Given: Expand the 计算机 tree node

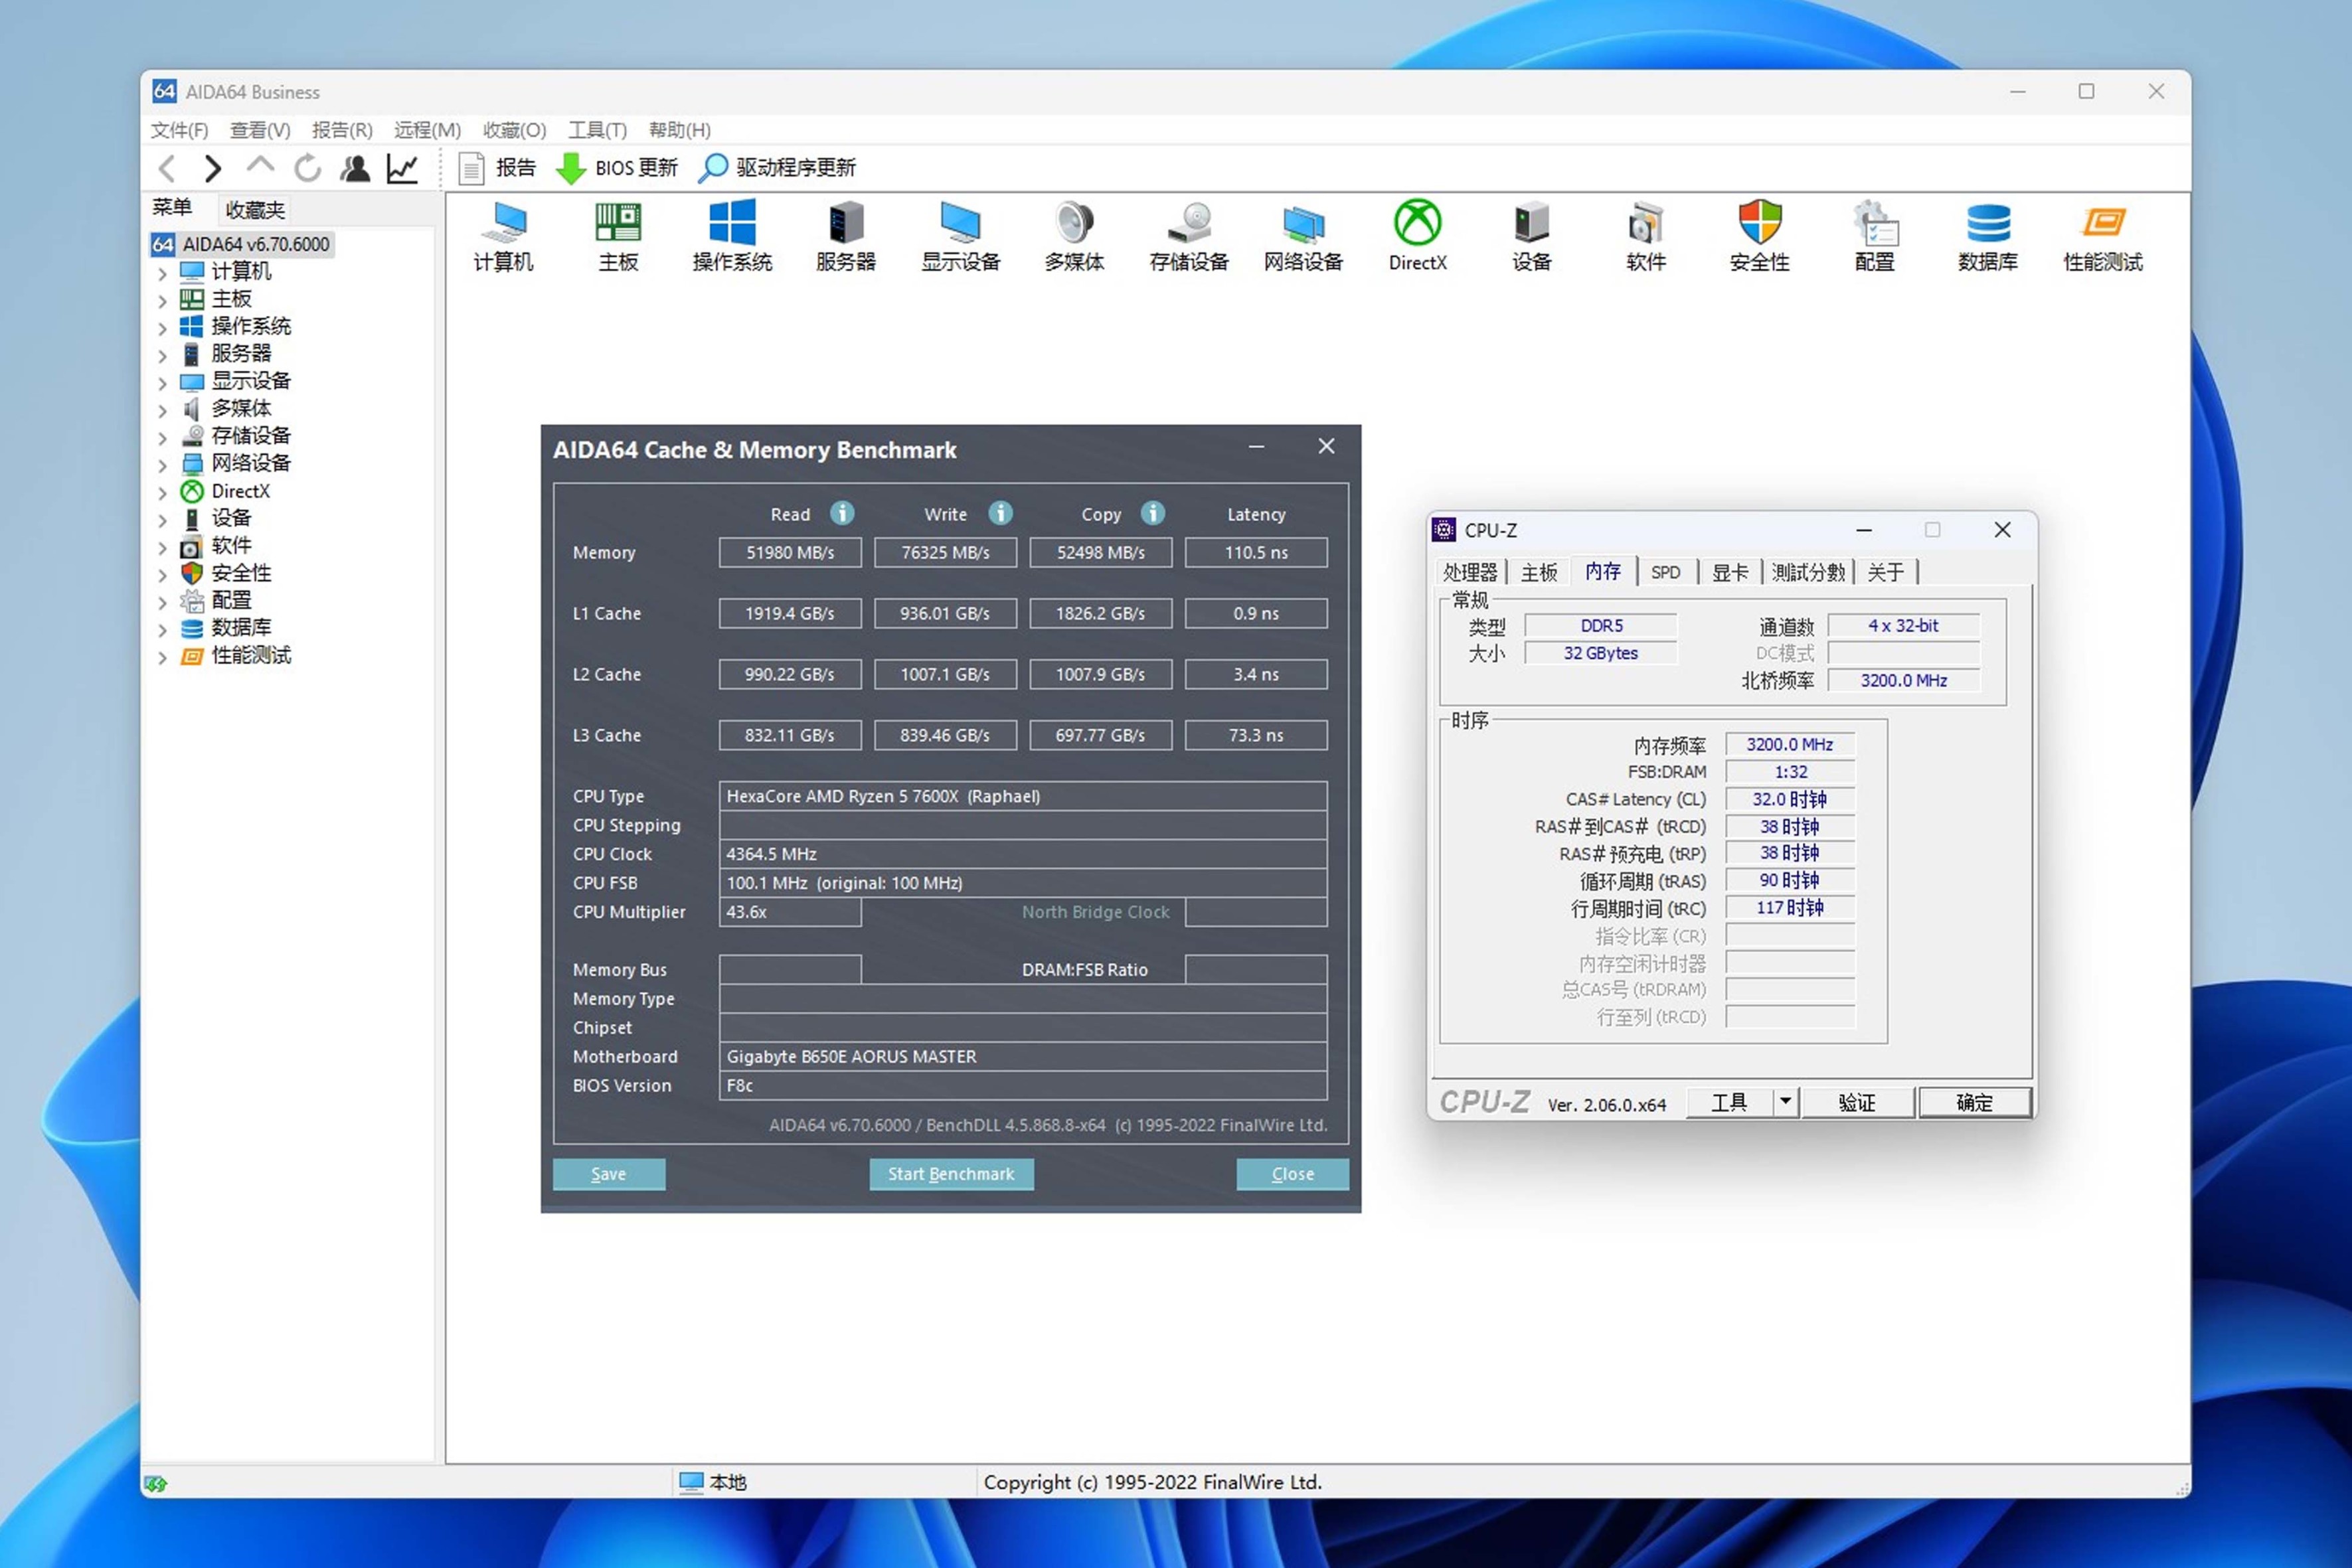Looking at the screenshot, I should 163,272.
